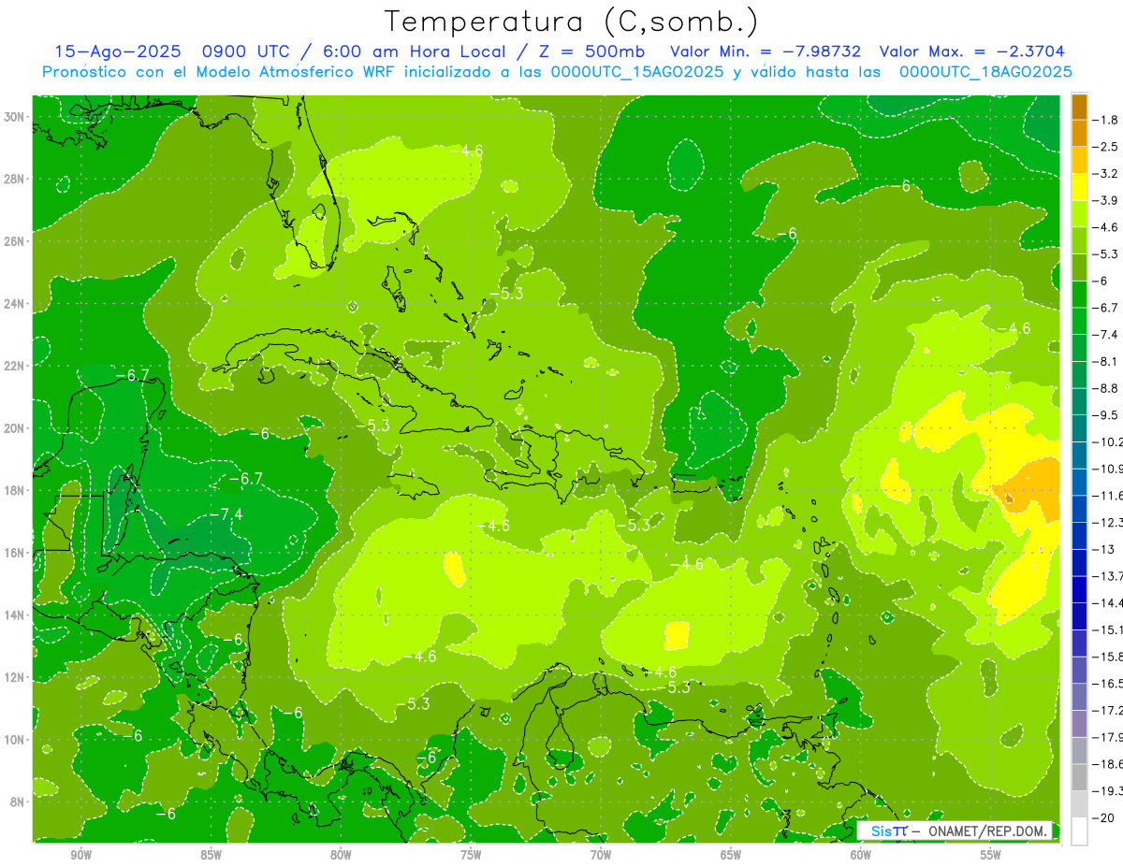Image resolution: width=1123 pixels, height=867 pixels.
Task: Click the -18.6 colorbar label
Action: click(1109, 764)
